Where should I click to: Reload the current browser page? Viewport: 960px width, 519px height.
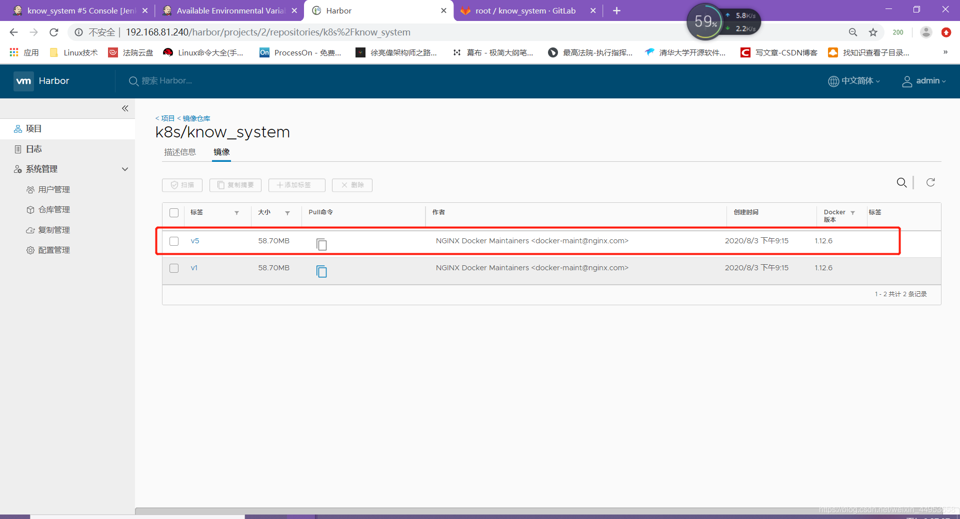click(54, 32)
